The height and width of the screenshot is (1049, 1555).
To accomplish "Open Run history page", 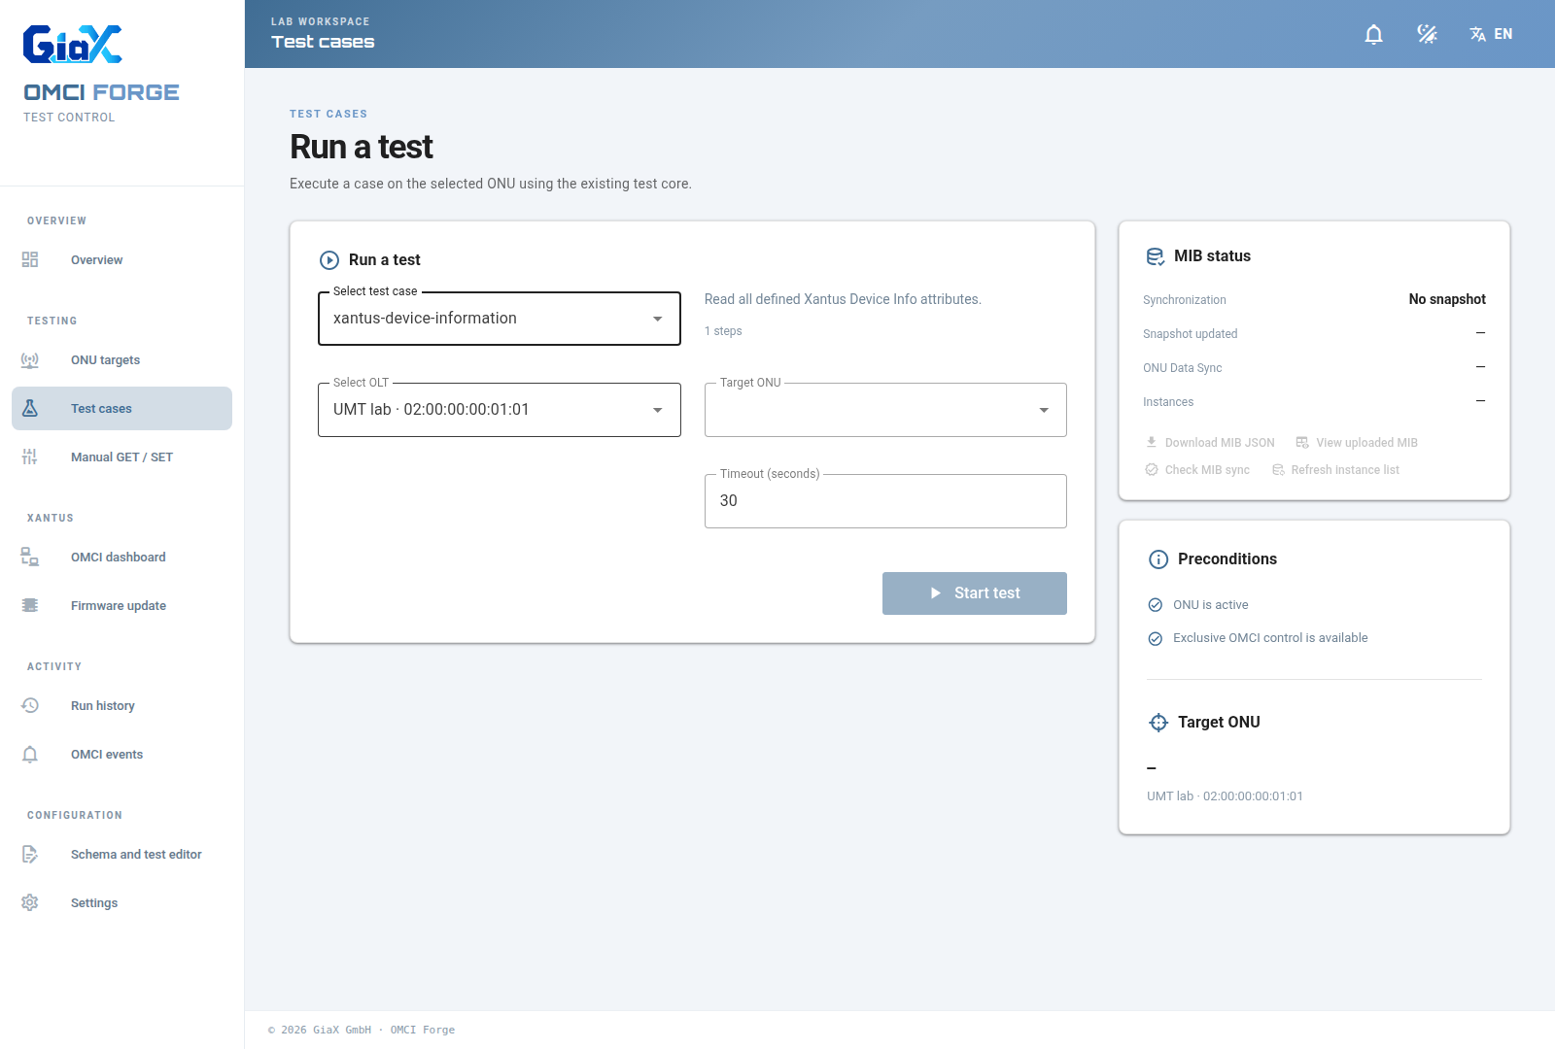I will click(121, 705).
